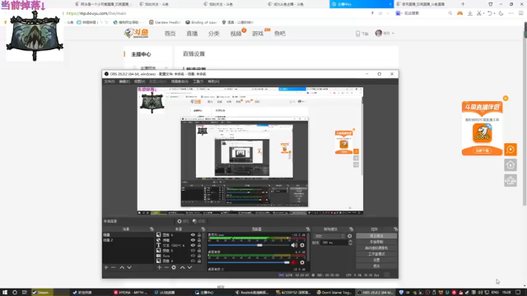Move source down in Sources panel
Screen dimensions: 527x296
pos(190,267)
